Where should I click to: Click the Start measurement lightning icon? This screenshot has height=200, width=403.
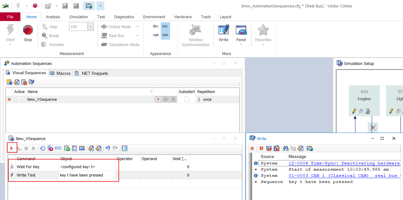pyautogui.click(x=10, y=30)
